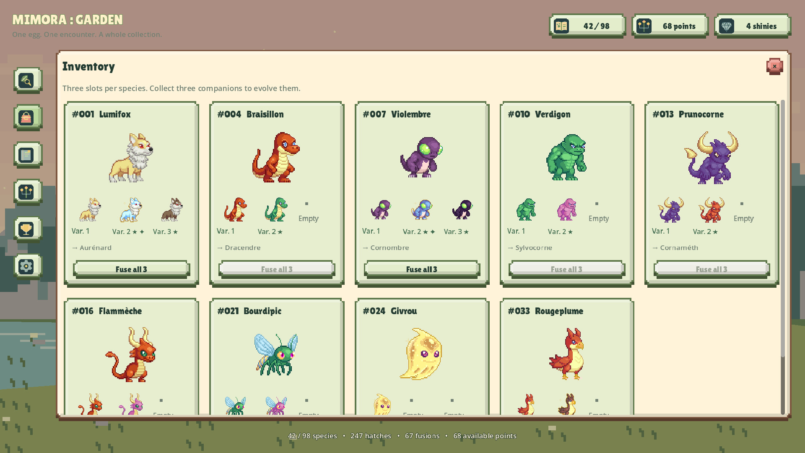The height and width of the screenshot is (453, 805).
Task: Click the 'Sylvocorne' evolution text
Action: click(x=534, y=248)
